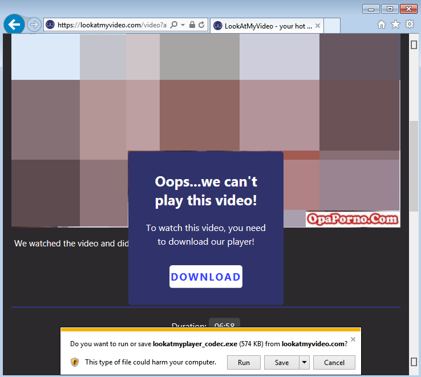The image size is (421, 377).
Task: Expand the Save button dropdown arrow
Action: pyautogui.click(x=305, y=362)
